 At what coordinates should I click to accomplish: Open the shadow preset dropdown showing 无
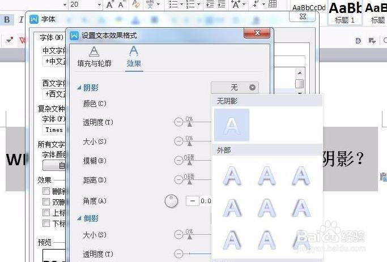pos(235,88)
